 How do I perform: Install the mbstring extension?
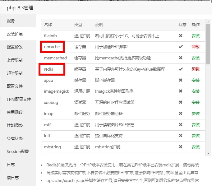tap(196, 147)
